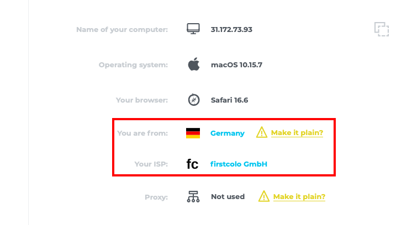Click the Safari compass browser icon
412x225 pixels.
click(194, 100)
